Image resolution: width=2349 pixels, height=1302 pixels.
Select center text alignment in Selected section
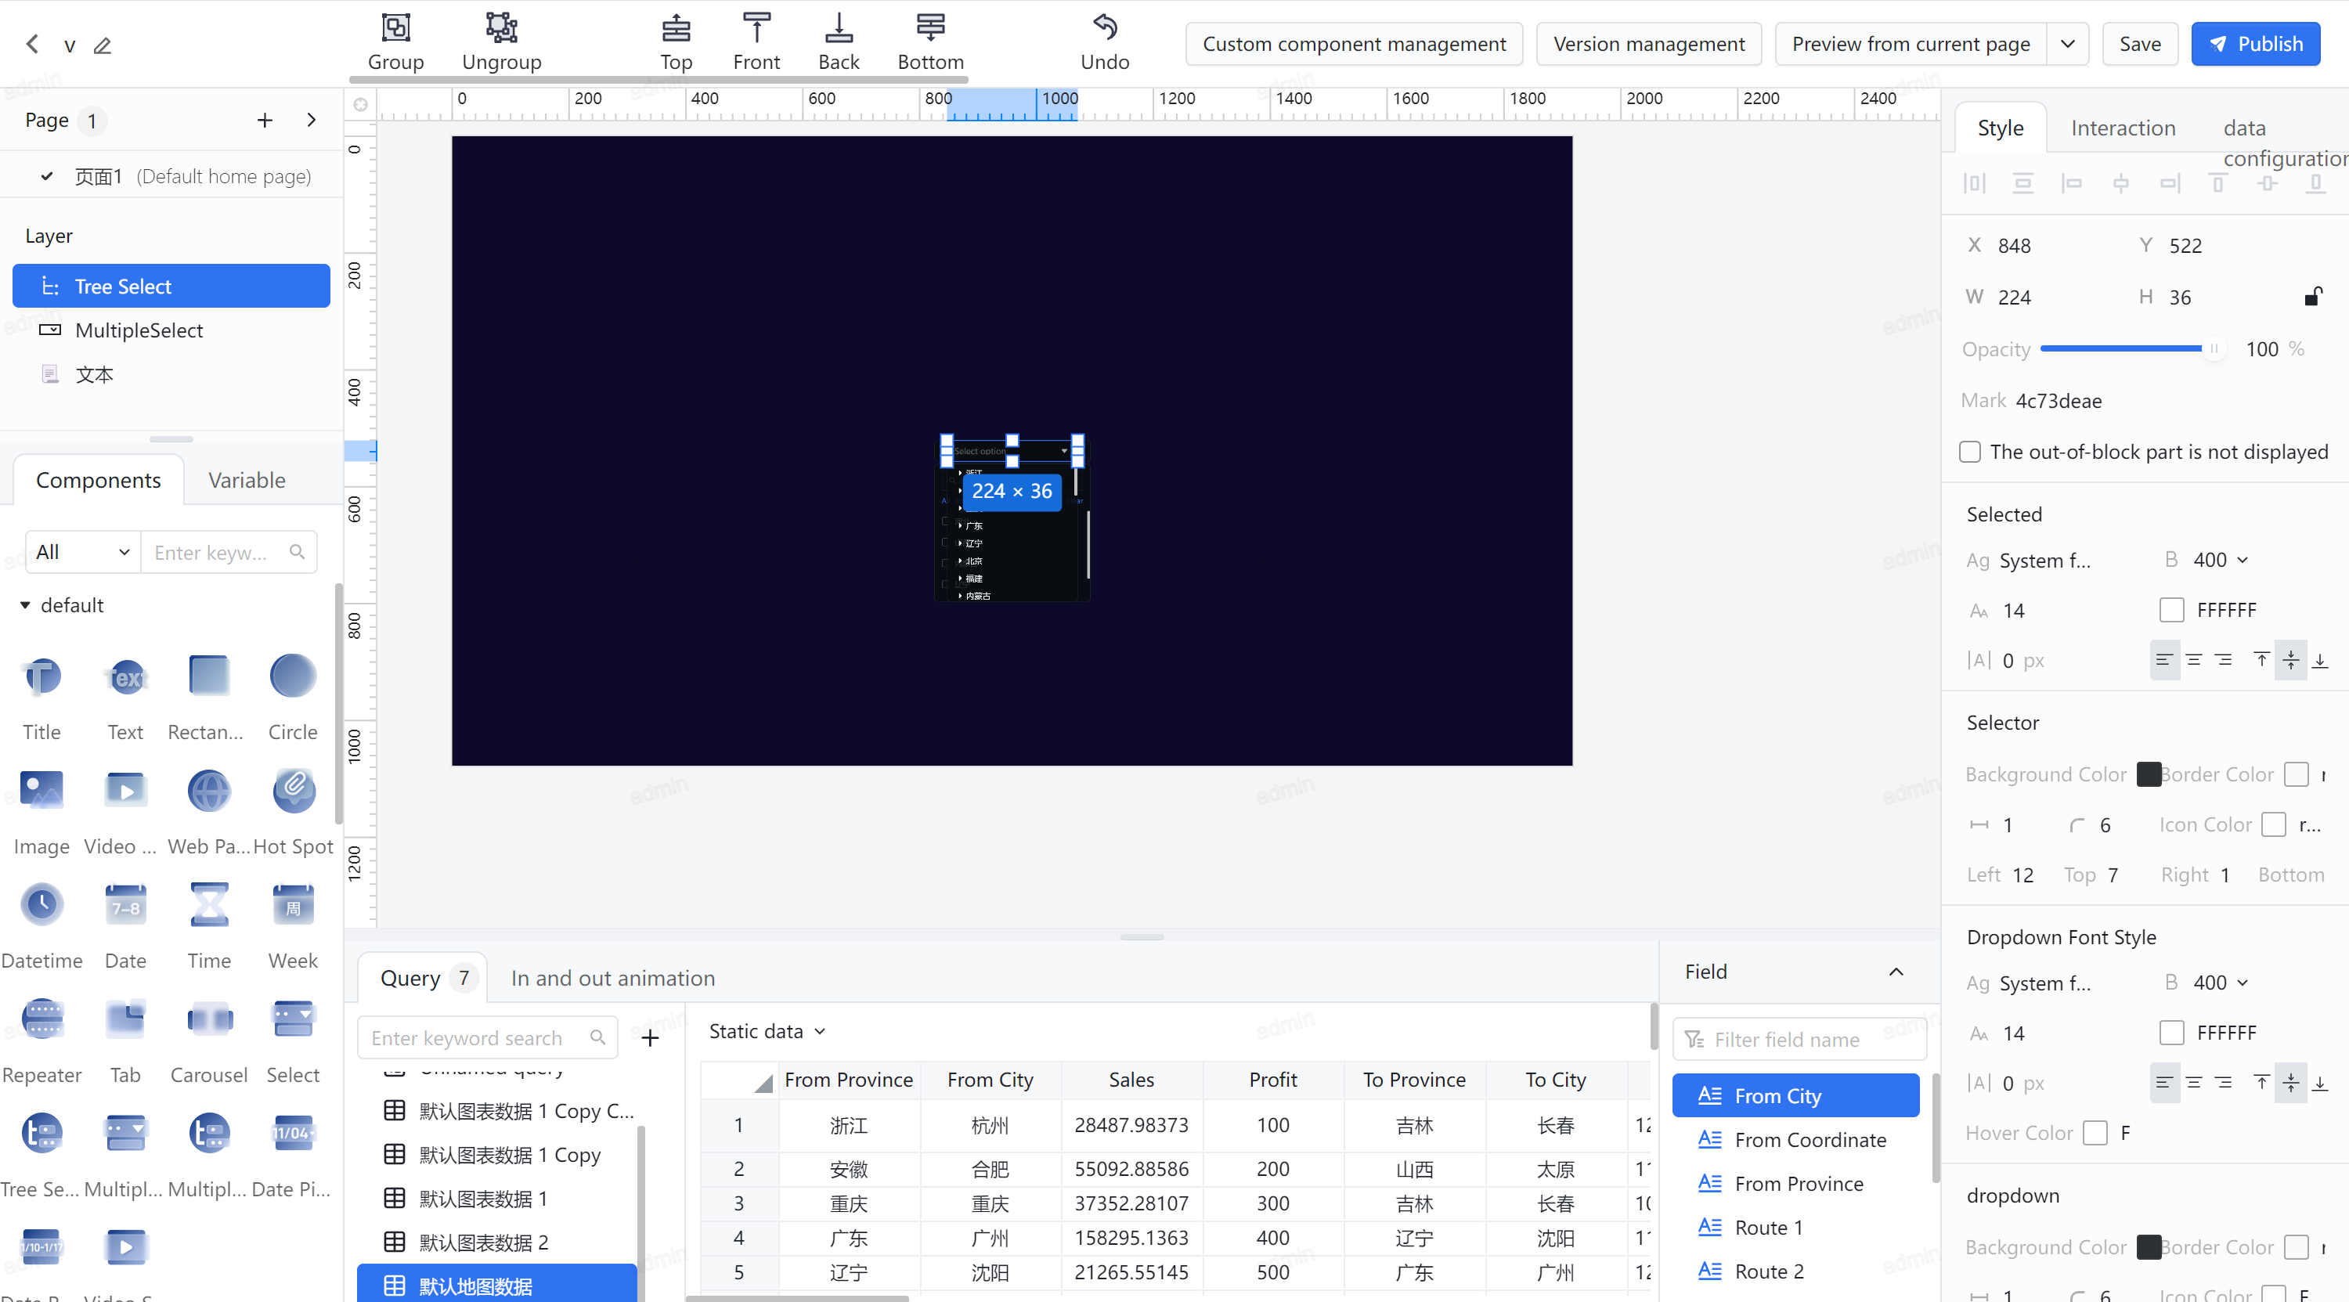coord(2194,660)
